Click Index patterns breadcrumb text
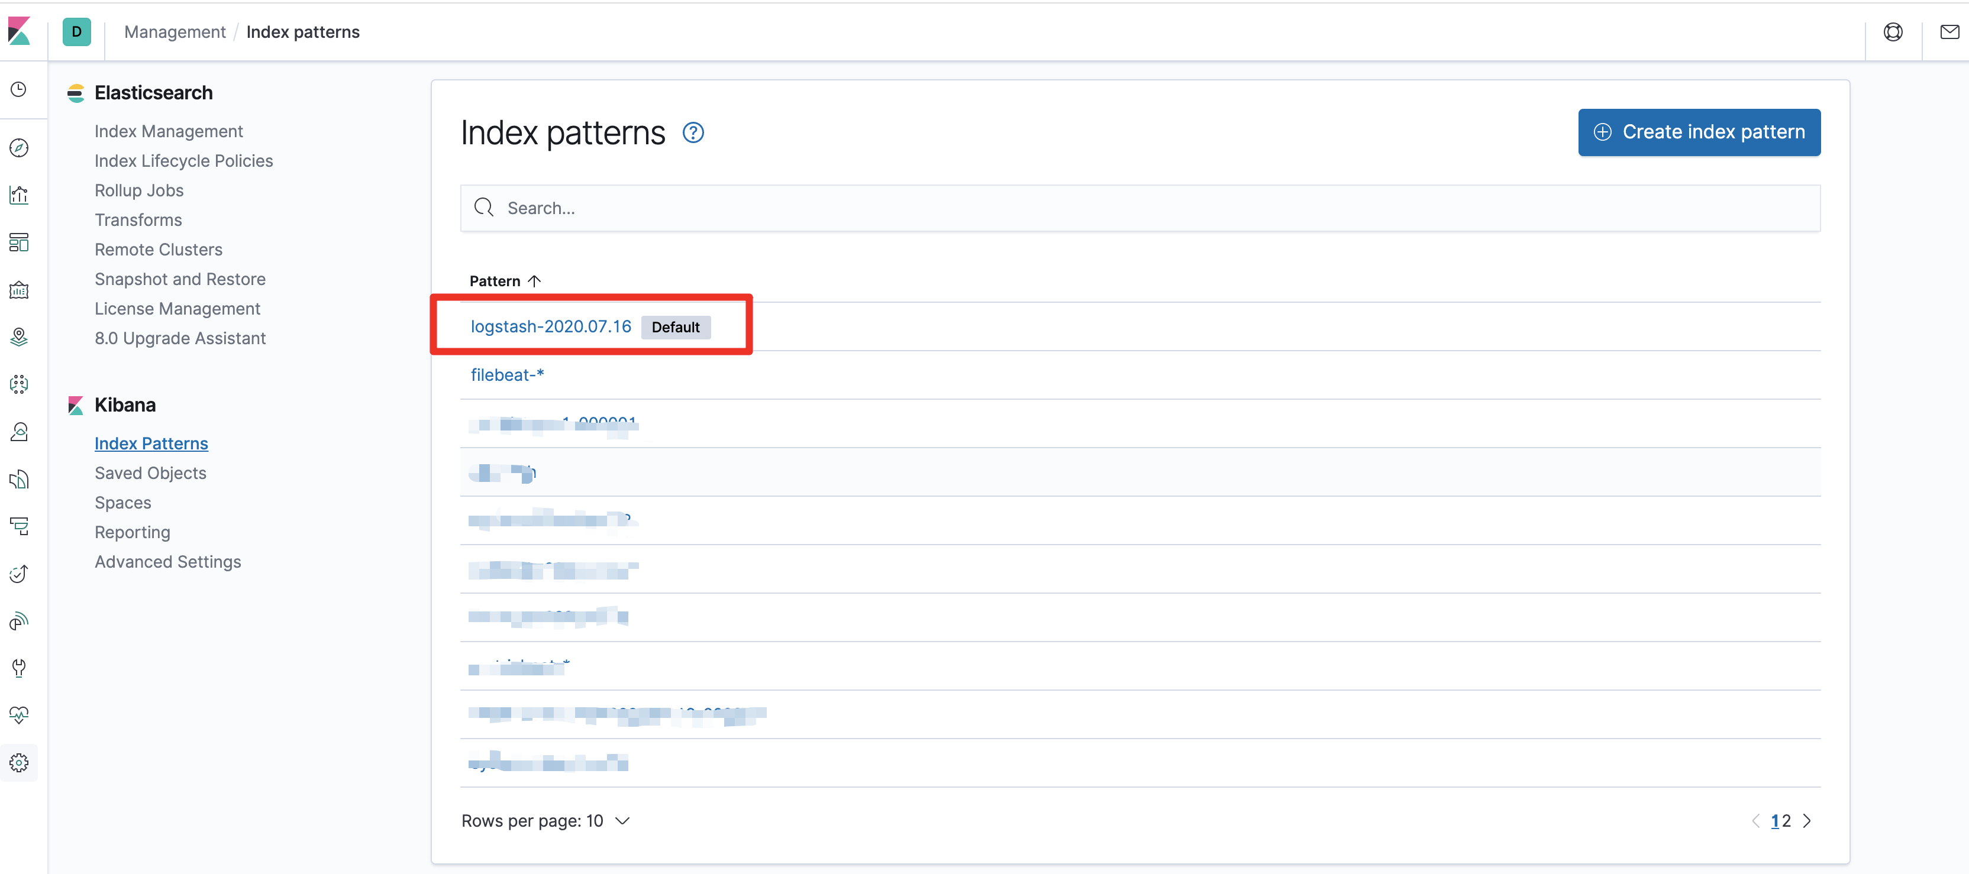The image size is (1969, 874). [303, 32]
